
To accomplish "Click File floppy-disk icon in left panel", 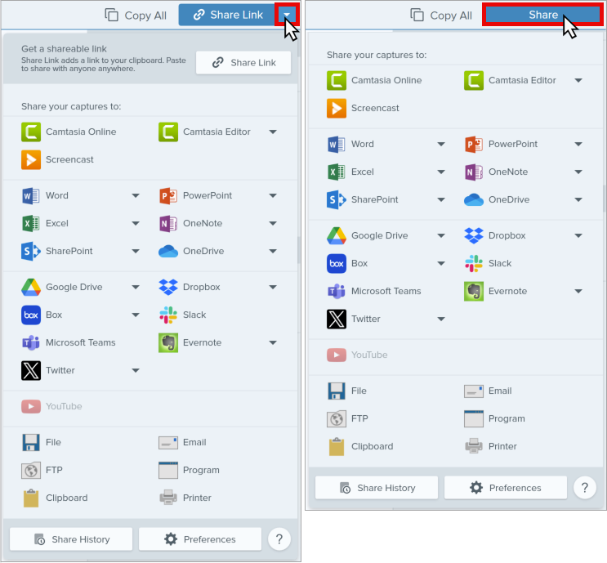I will click(x=31, y=442).
